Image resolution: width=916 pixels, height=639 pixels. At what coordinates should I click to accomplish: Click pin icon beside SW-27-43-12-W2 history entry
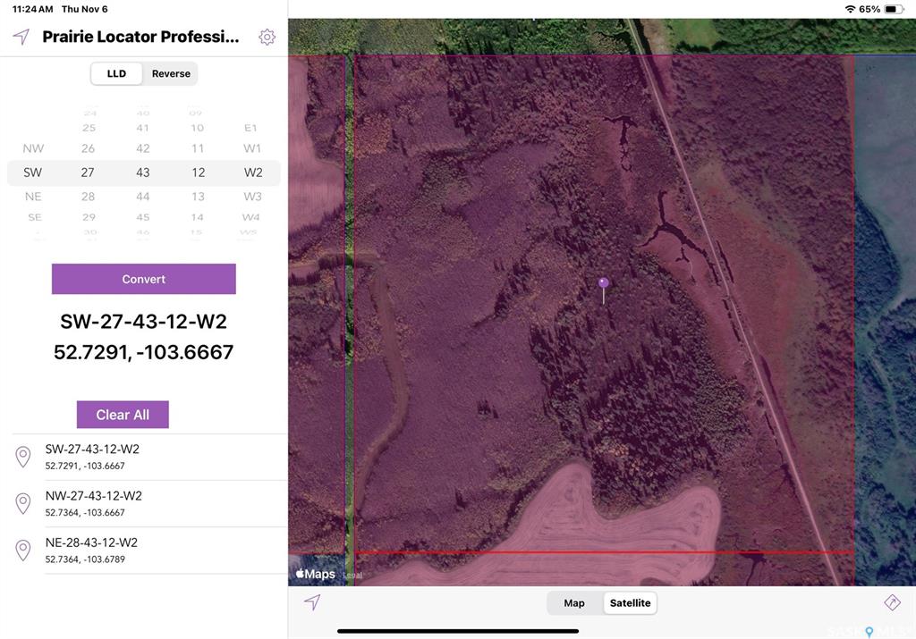[24, 458]
